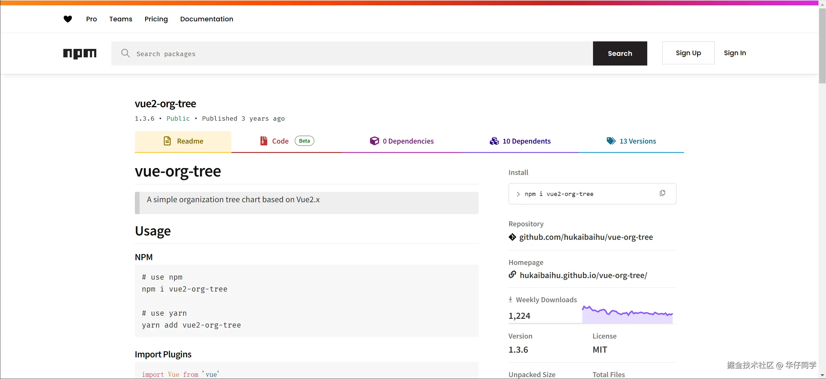The height and width of the screenshot is (379, 826).
Task: Click the Code tab zip file icon
Action: tap(264, 141)
